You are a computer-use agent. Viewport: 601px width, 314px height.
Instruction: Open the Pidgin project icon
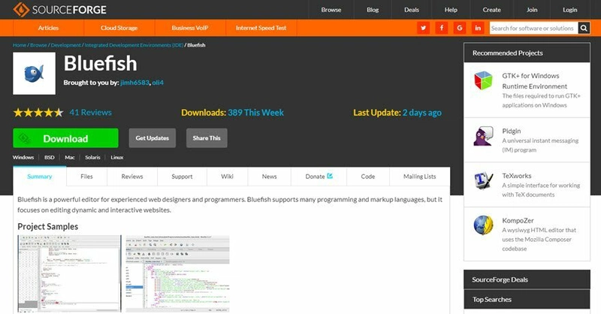pos(483,136)
